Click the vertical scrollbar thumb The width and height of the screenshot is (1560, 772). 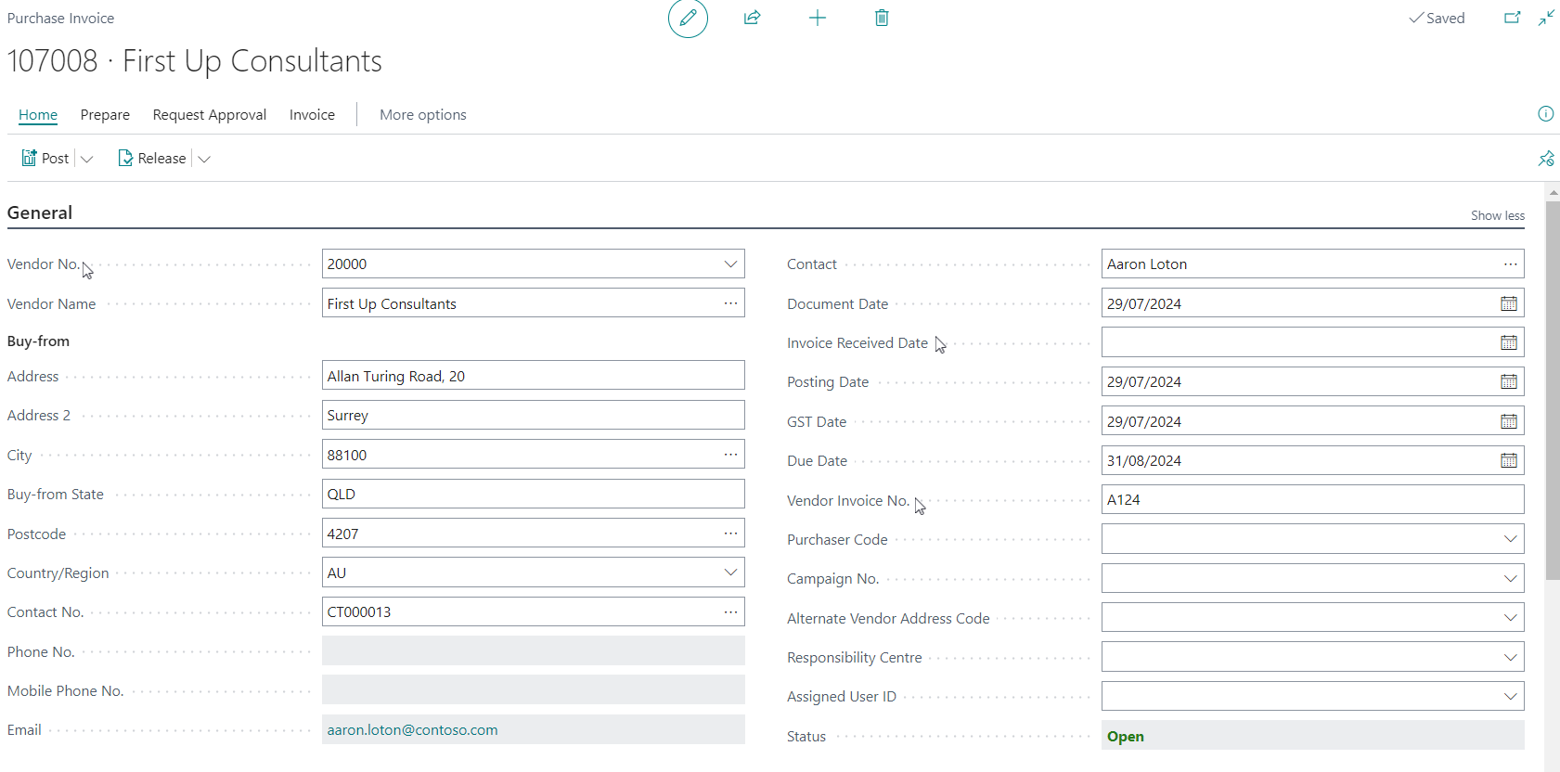coord(1553,390)
